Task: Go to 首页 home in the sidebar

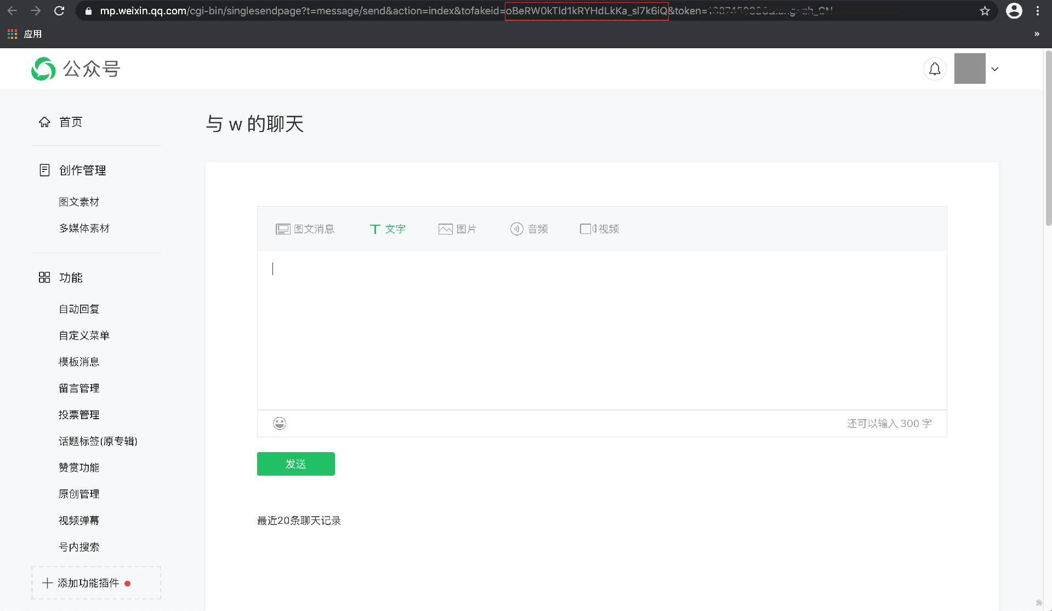Action: point(71,122)
